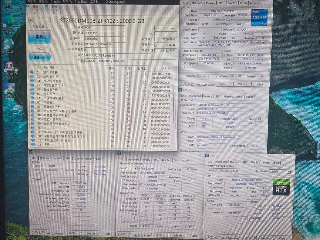
Task: Open the 도움말 menu in CrystalDiskInfo
Action: [x=96, y=2]
